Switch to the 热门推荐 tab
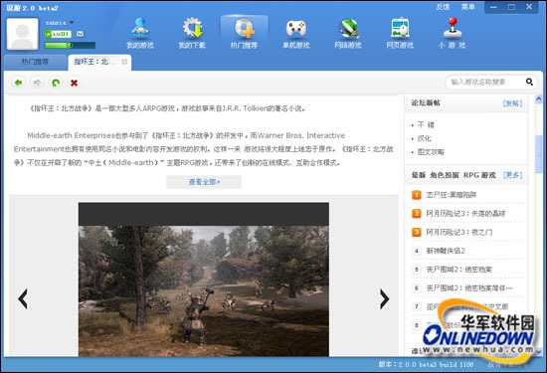The height and width of the screenshot is (373, 547). click(x=35, y=62)
